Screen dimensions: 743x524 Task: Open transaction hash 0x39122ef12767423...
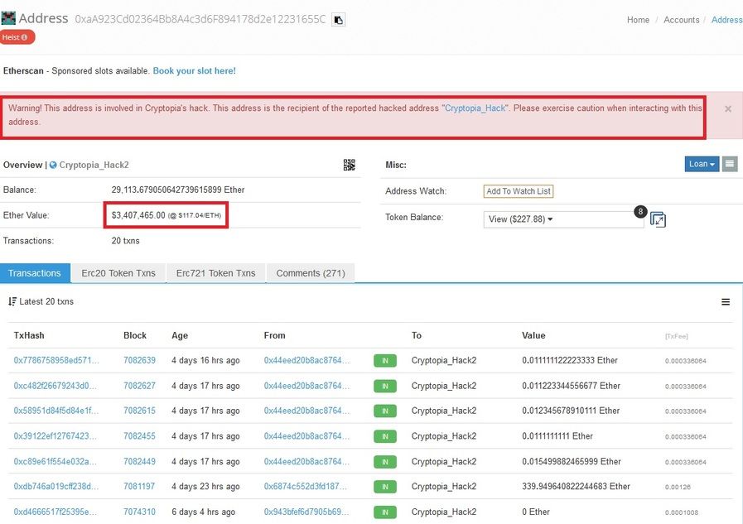click(55, 436)
